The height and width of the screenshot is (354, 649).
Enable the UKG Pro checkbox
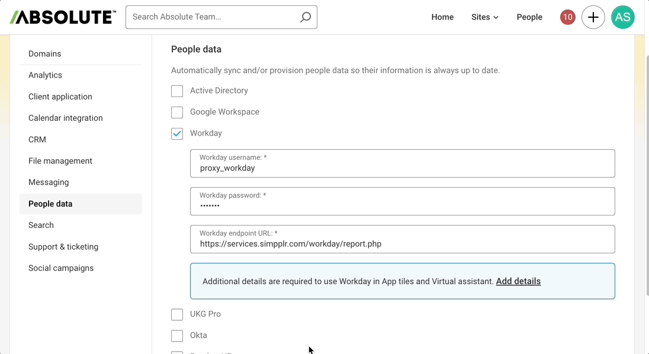pyautogui.click(x=177, y=314)
